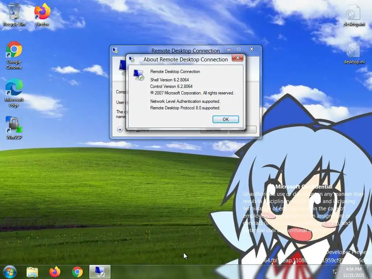This screenshot has height=279, width=372.
Task: Click the network icon in system tray
Action: point(335,272)
